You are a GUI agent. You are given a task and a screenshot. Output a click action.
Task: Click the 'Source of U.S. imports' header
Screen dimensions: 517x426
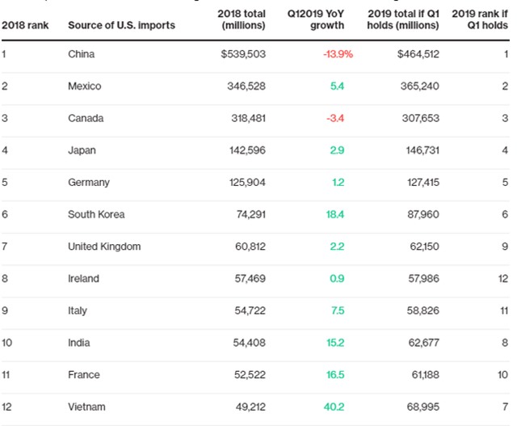pyautogui.click(x=121, y=25)
